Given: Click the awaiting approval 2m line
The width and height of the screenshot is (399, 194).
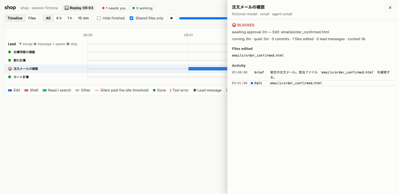Looking at the screenshot, I should [x=280, y=32].
